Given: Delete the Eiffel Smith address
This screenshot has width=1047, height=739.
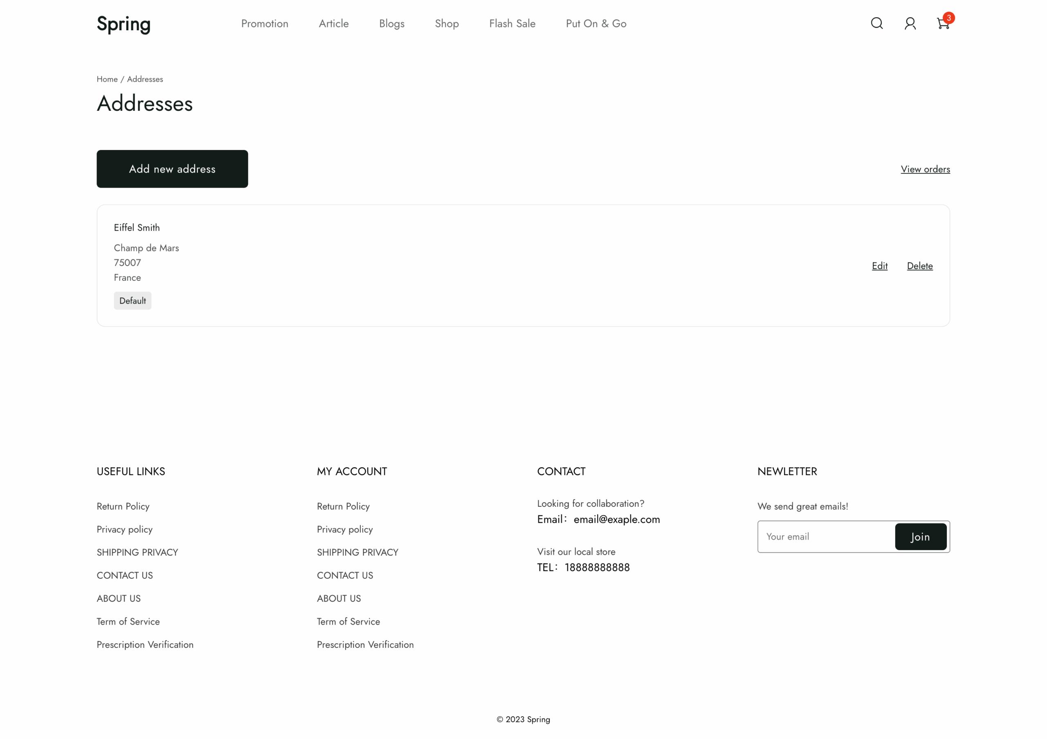Looking at the screenshot, I should coord(919,266).
